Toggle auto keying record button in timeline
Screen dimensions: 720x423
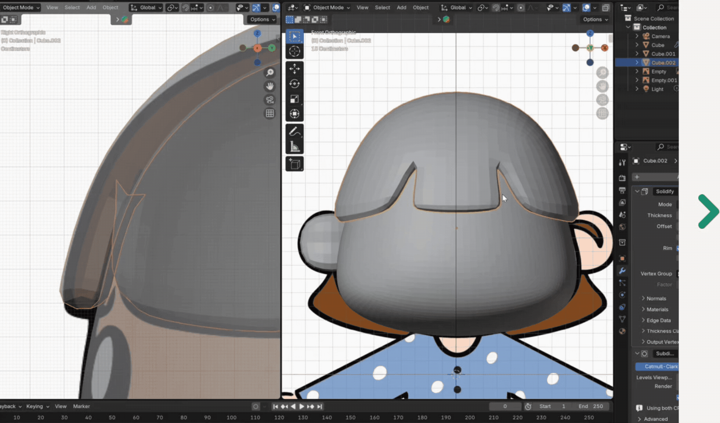click(x=256, y=407)
